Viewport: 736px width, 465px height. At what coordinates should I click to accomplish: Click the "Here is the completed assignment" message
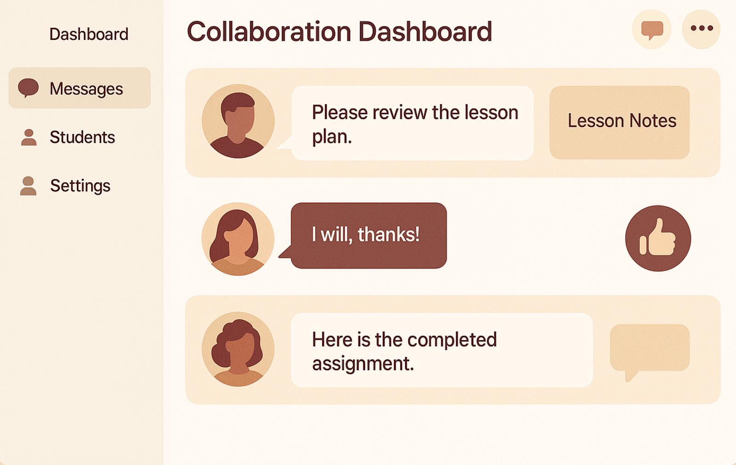click(442, 350)
